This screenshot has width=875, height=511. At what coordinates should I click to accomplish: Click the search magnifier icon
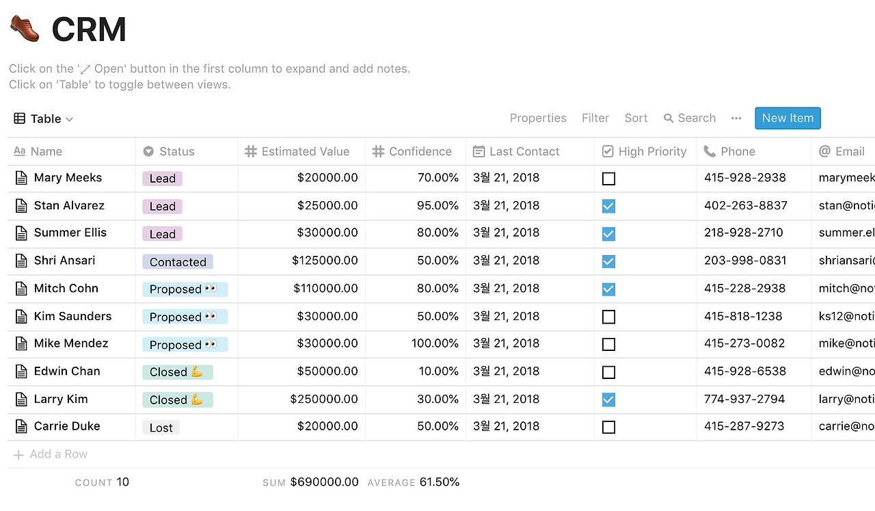pyautogui.click(x=669, y=118)
